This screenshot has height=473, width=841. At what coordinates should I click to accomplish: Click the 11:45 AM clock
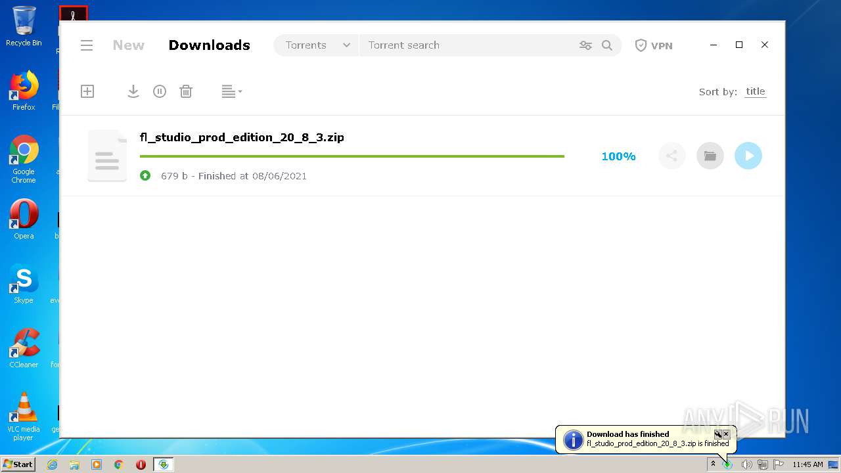[x=807, y=464]
